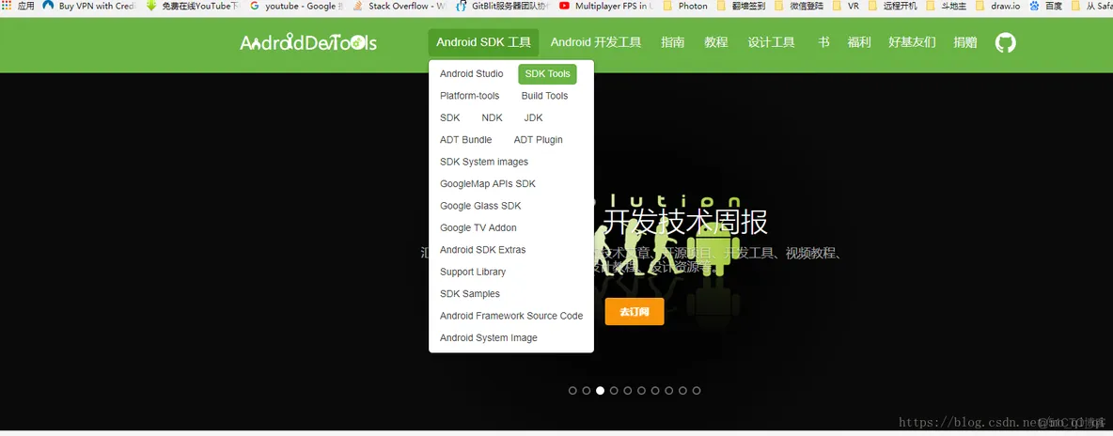Open the GitHub icon in the header

coord(1005,42)
